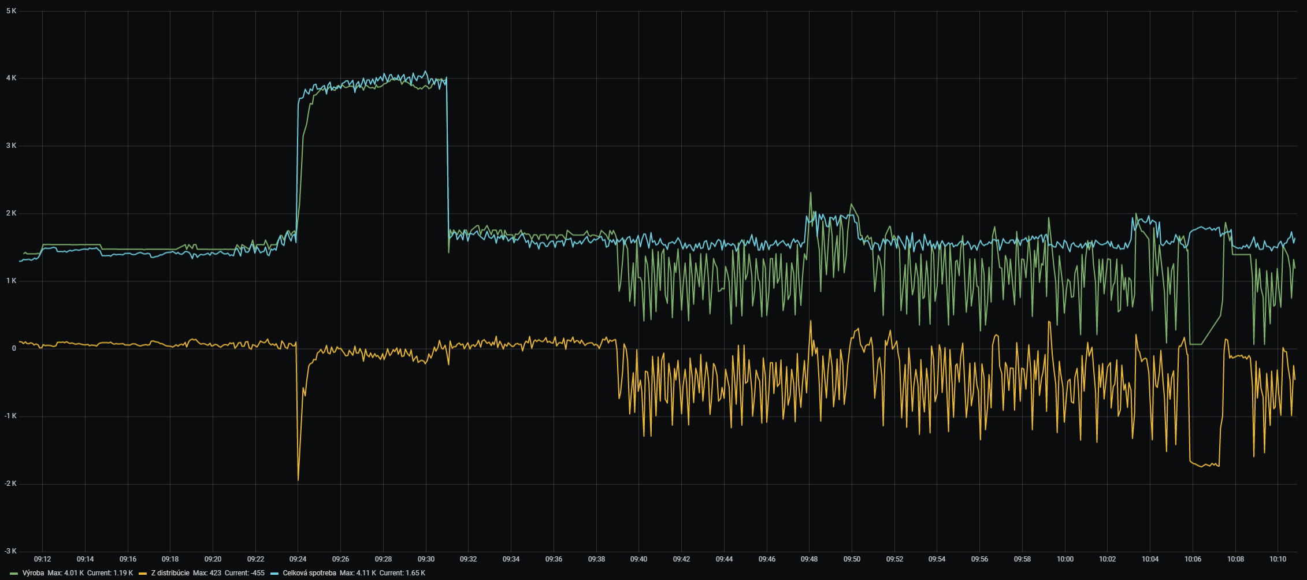1307x580 pixels.
Task: Click Celková spotreba's Max 4.11 K value
Action: [x=358, y=573]
